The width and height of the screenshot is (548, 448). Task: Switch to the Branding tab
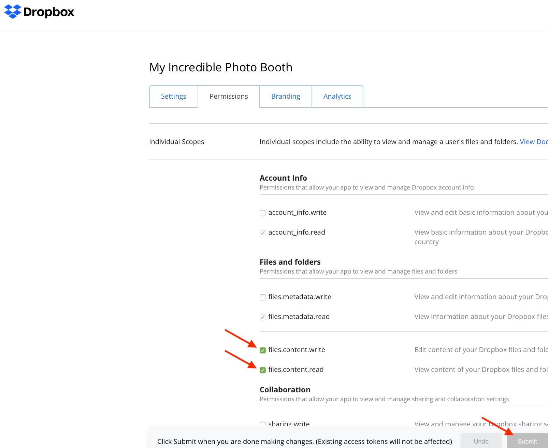coord(286,96)
